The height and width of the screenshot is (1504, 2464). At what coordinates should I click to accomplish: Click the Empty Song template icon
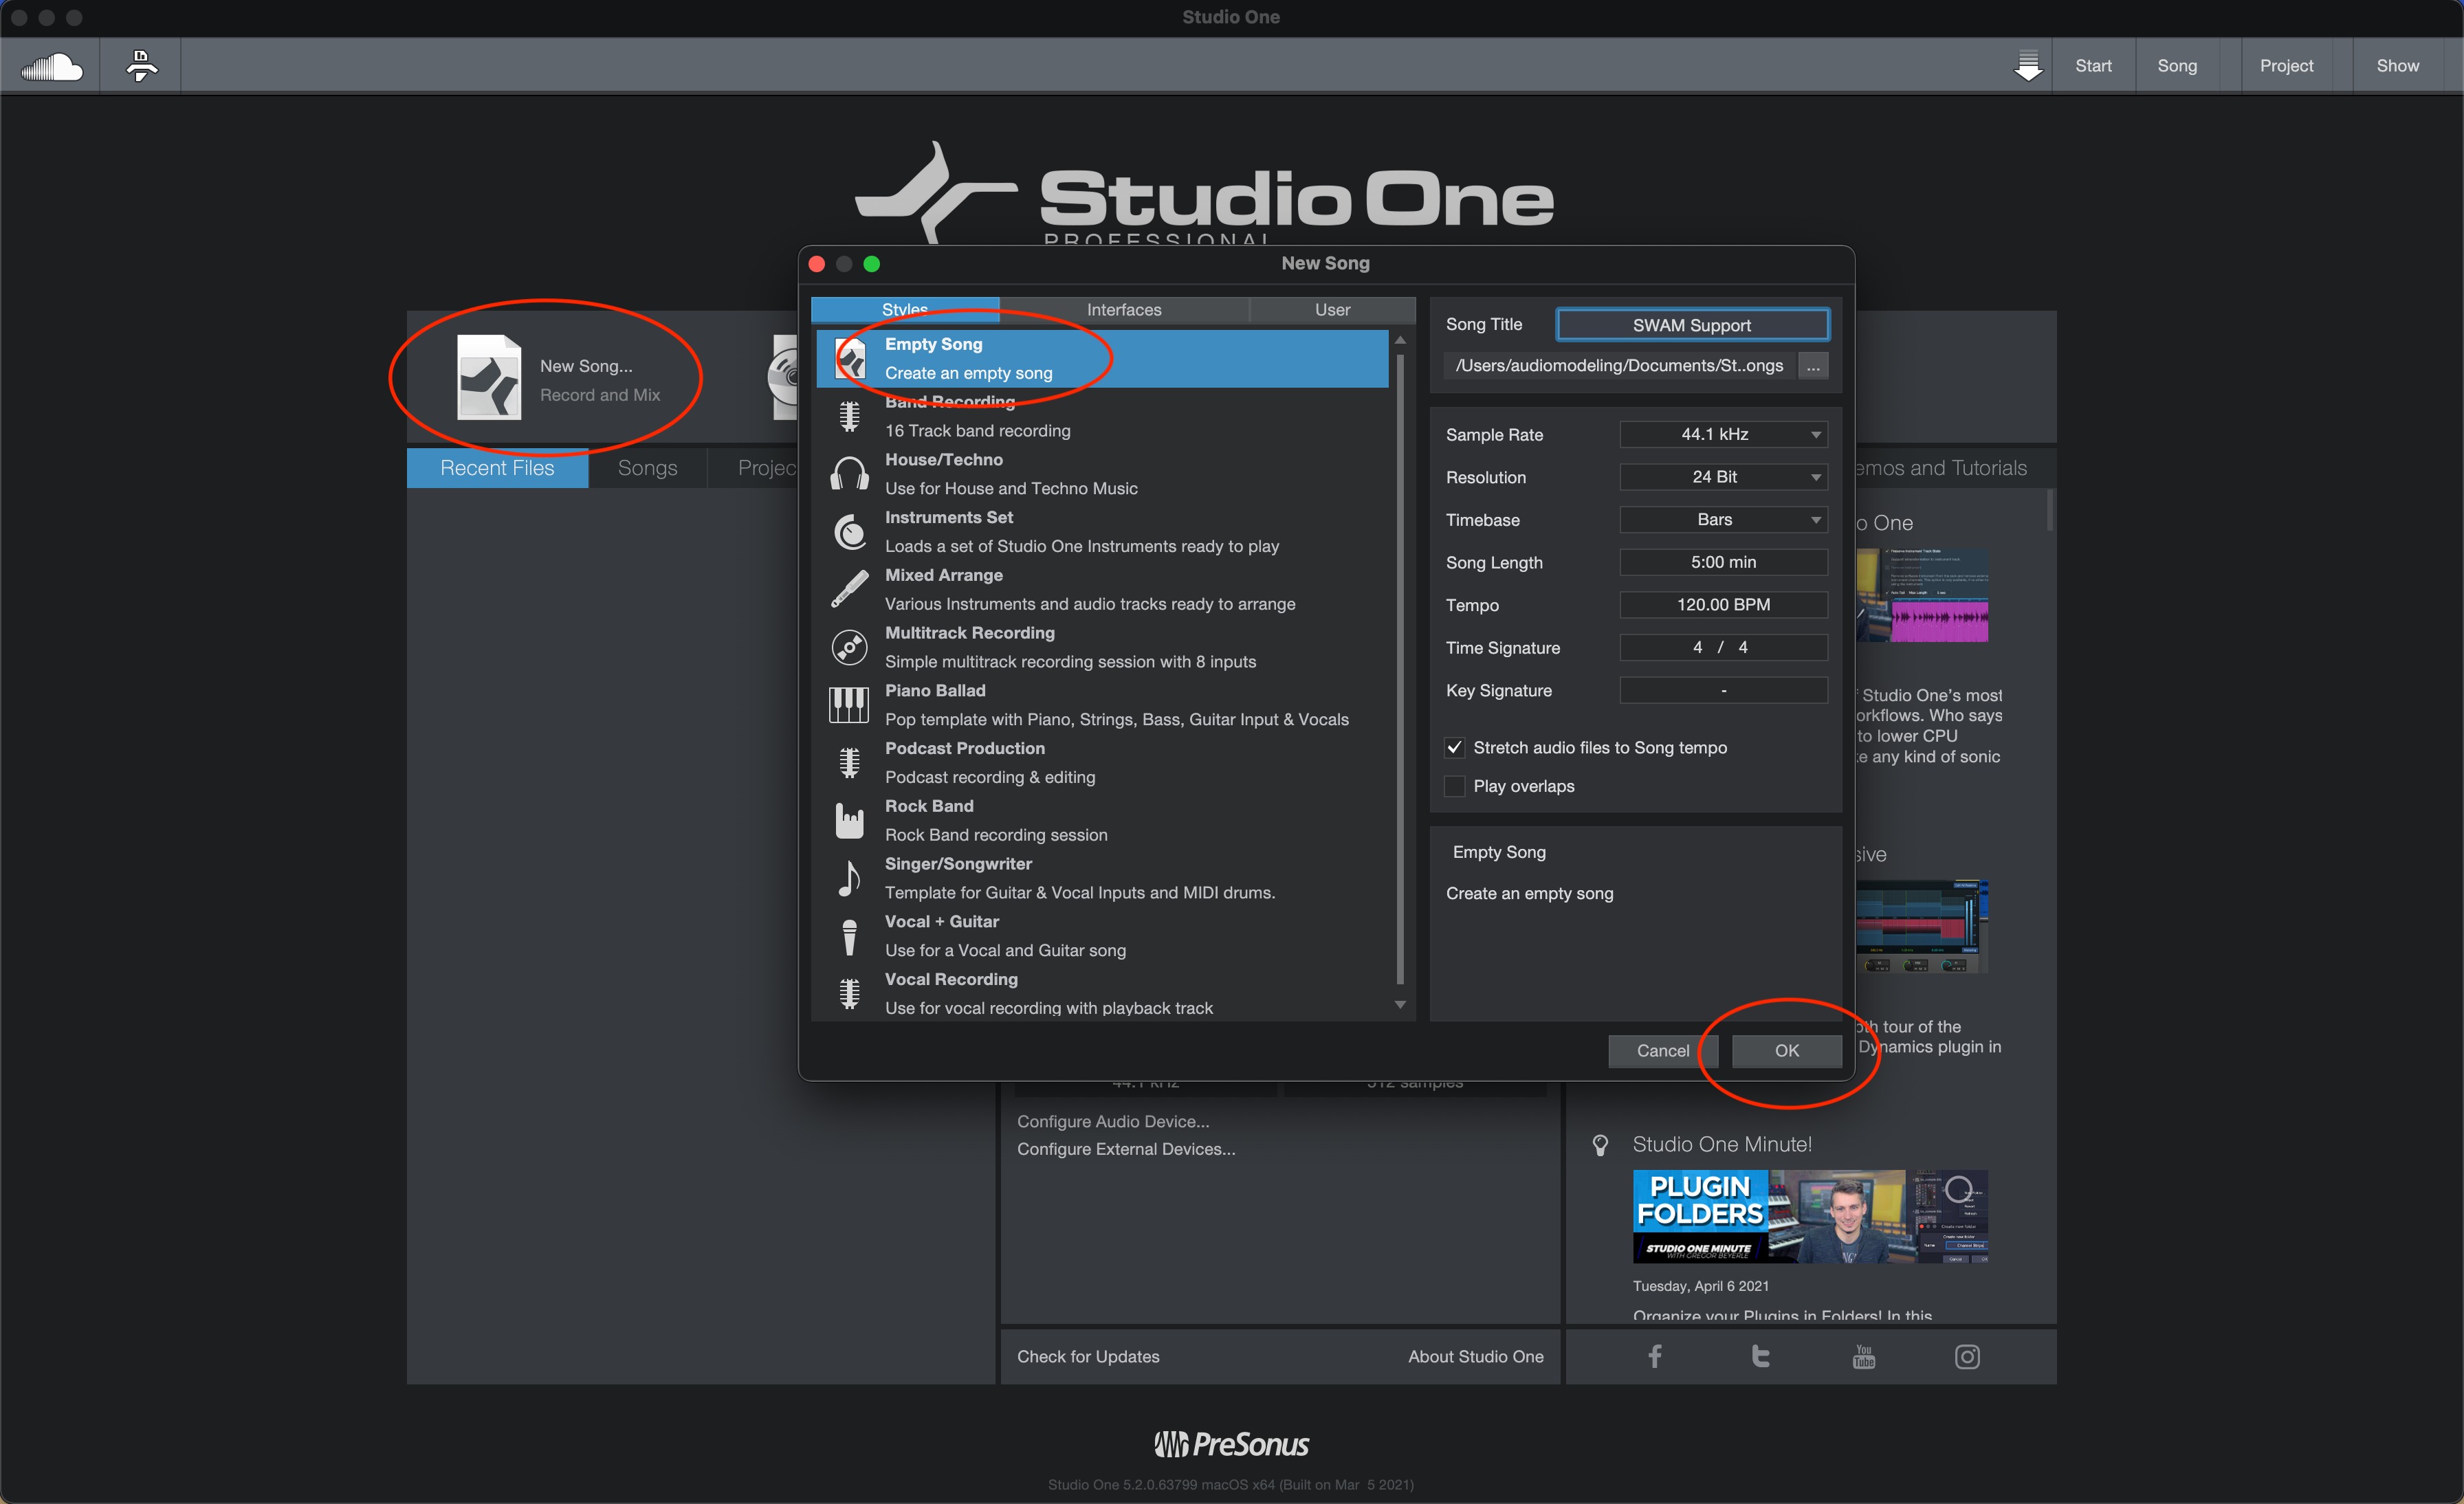(x=850, y=358)
